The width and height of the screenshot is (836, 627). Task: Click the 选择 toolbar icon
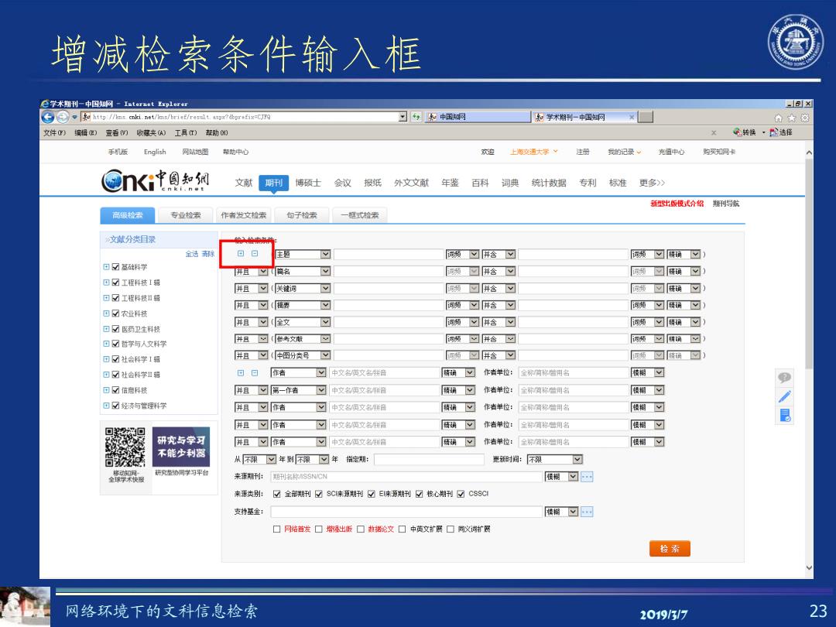(780, 132)
